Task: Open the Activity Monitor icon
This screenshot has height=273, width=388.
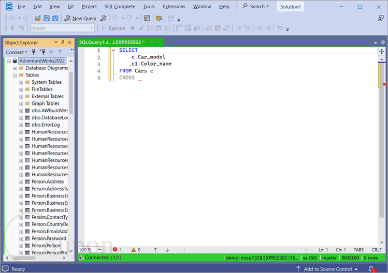Action: [x=147, y=18]
